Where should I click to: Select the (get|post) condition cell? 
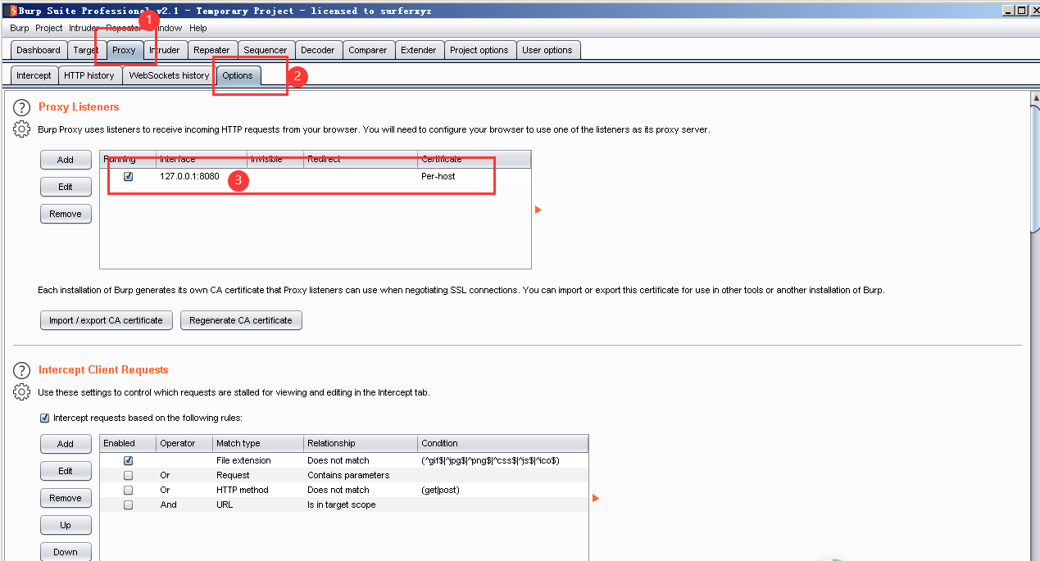pos(440,490)
